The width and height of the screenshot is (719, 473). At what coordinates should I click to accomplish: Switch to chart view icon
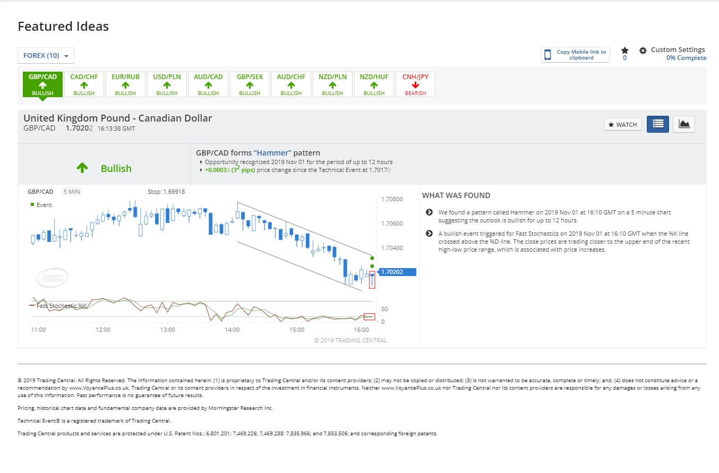(x=683, y=124)
